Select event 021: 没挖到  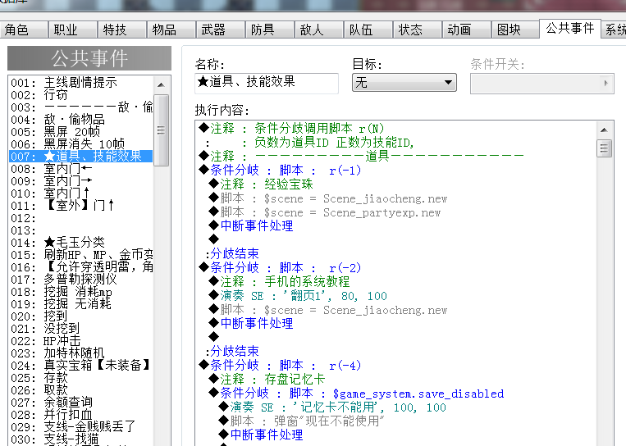(x=81, y=329)
